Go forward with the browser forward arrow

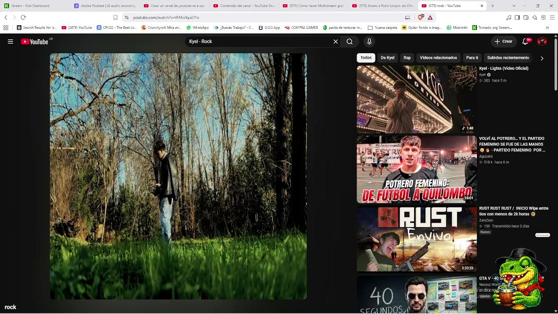(14, 17)
